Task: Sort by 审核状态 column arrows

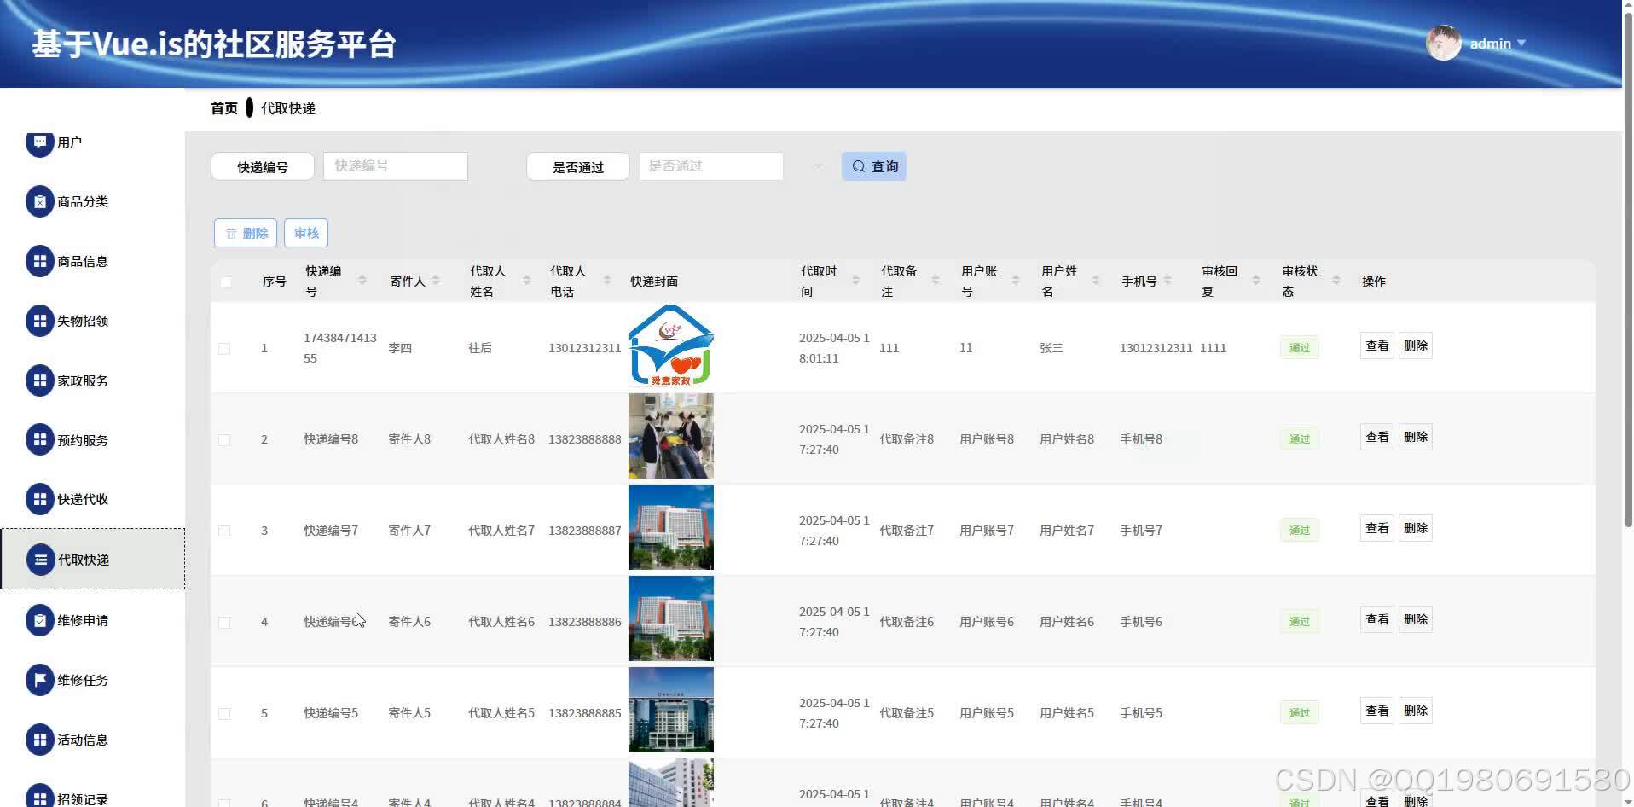Action: 1336,280
